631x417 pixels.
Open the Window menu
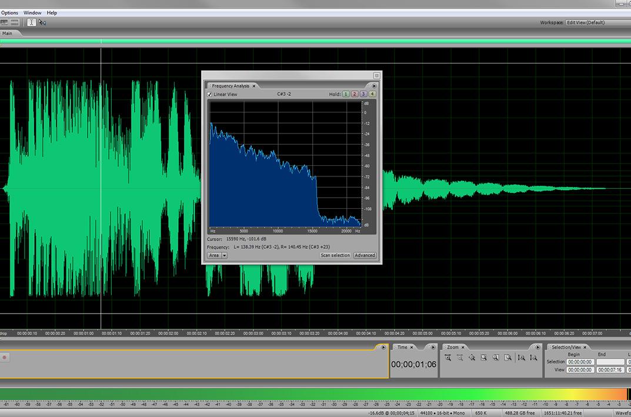(x=32, y=12)
